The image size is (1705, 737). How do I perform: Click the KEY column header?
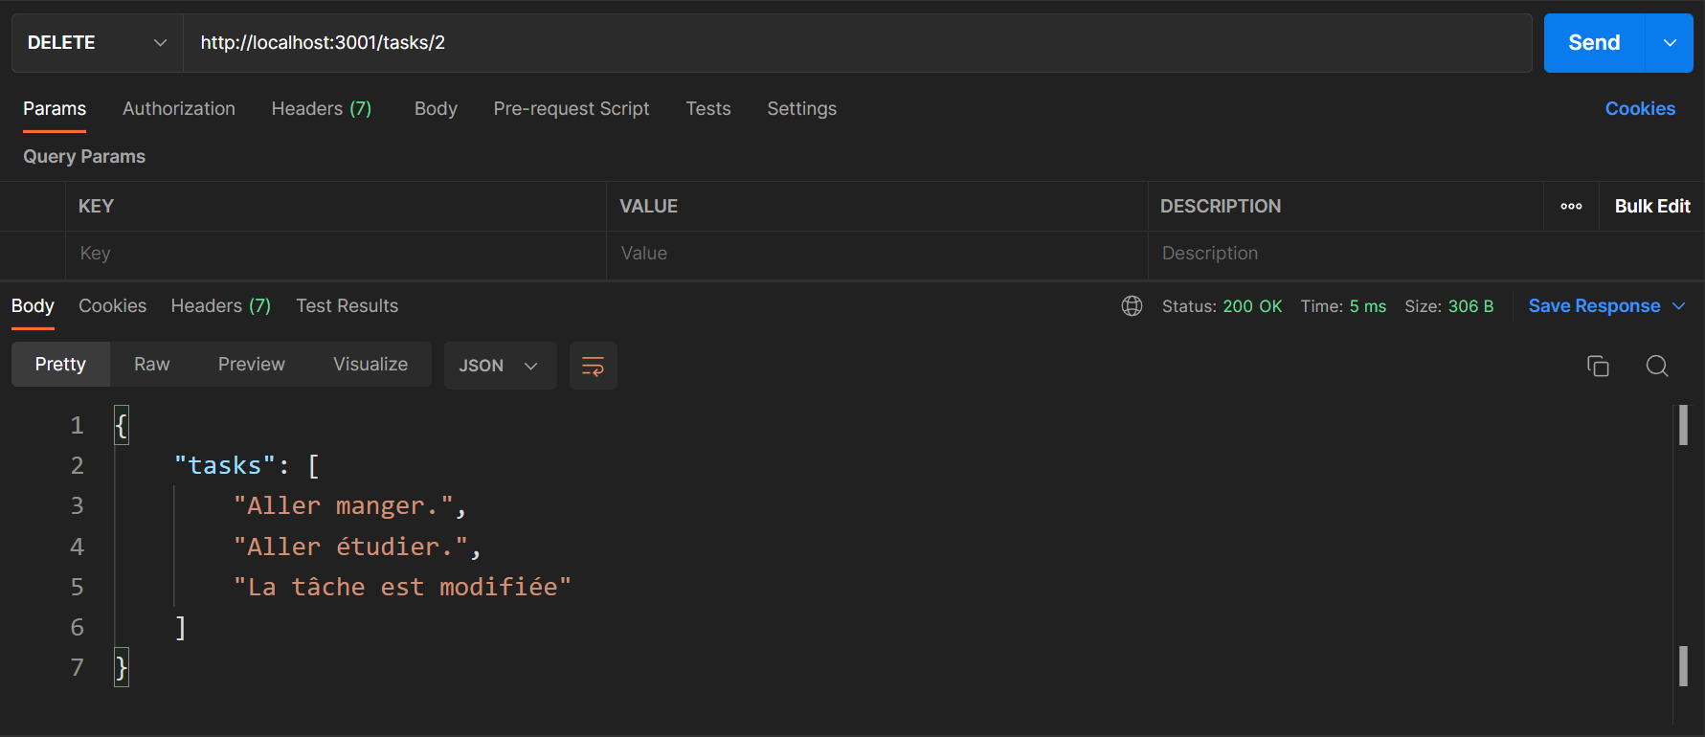tap(96, 206)
